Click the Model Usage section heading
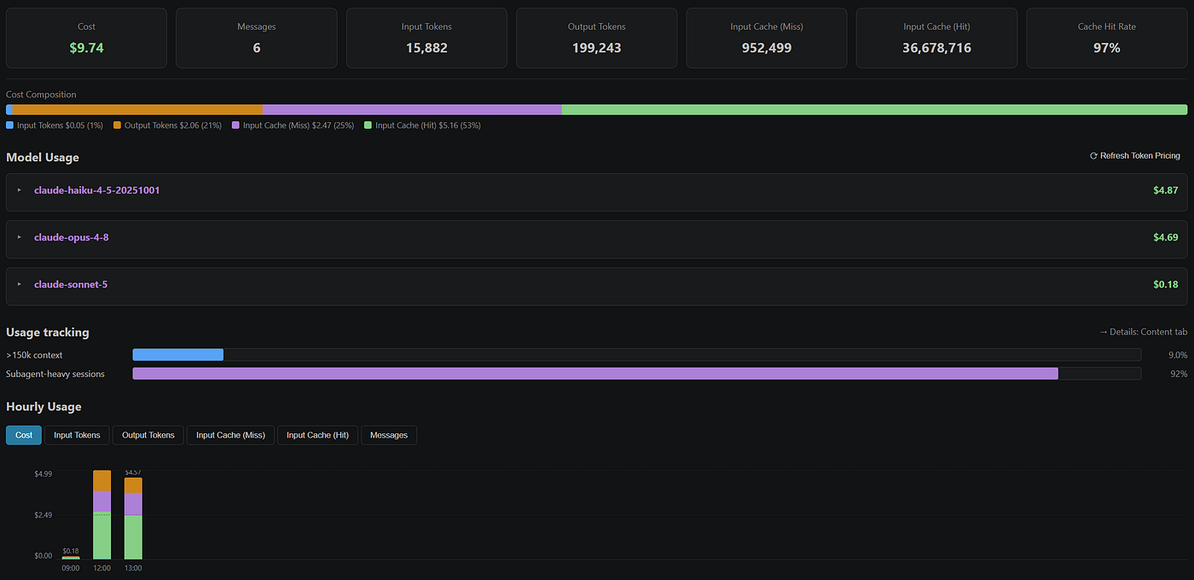Screen dimensions: 1194x580 click(x=43, y=158)
